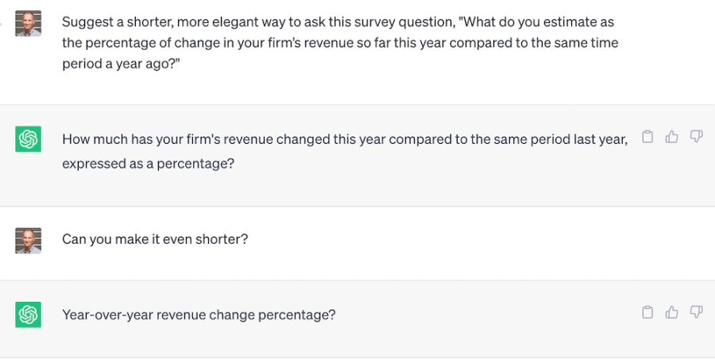Click "How much has your firm's revenue" text
Screen dimensions: 715x359
tap(160, 140)
